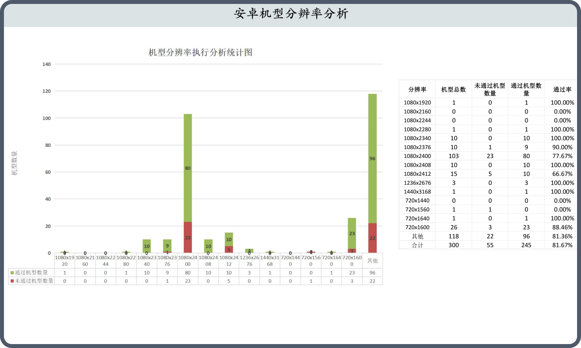Screen dimensions: 581x348
Task: Click the page heading 安卓机型分辨率分析
Action: click(x=291, y=14)
